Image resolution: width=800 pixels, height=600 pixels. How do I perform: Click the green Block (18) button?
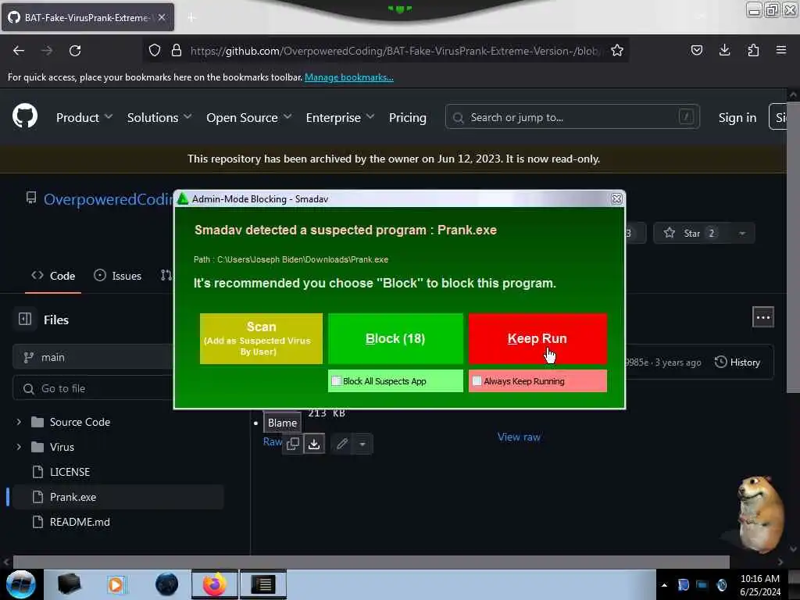[395, 339]
